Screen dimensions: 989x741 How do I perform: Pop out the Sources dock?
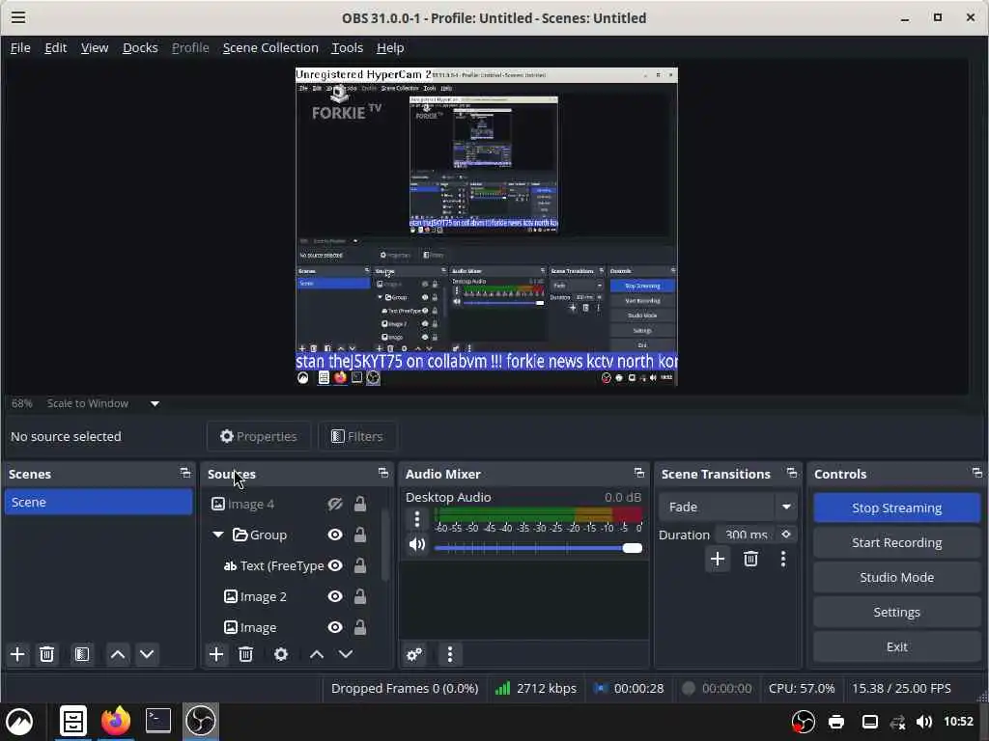click(x=382, y=473)
